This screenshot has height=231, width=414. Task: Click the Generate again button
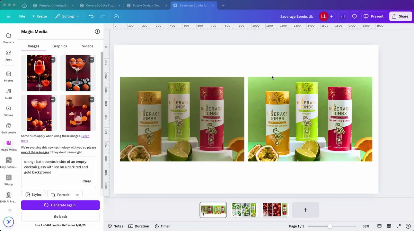60,205
